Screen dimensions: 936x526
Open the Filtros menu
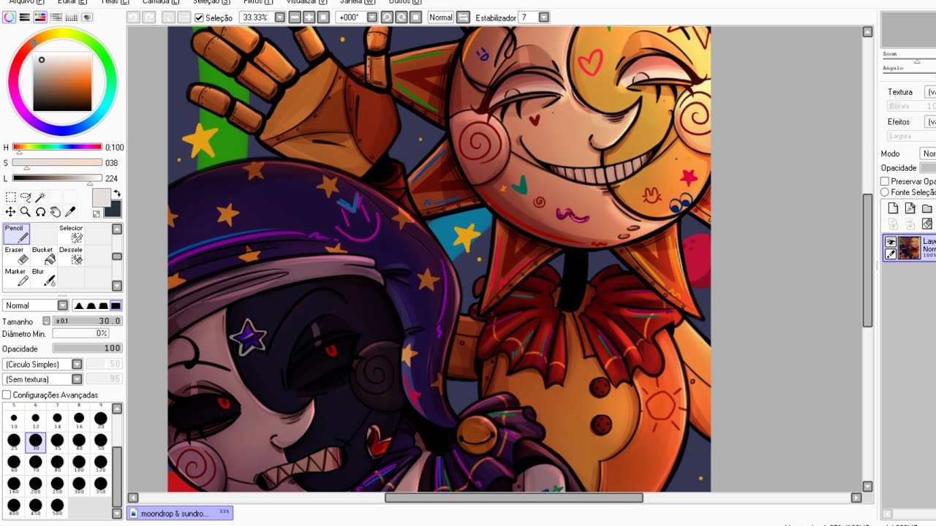click(257, 2)
